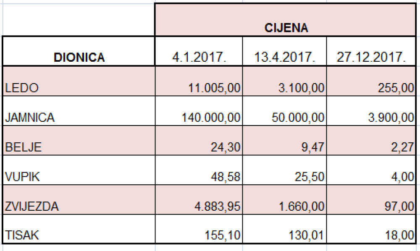
Task: Select the CIJENA header cell
Action: (285, 20)
